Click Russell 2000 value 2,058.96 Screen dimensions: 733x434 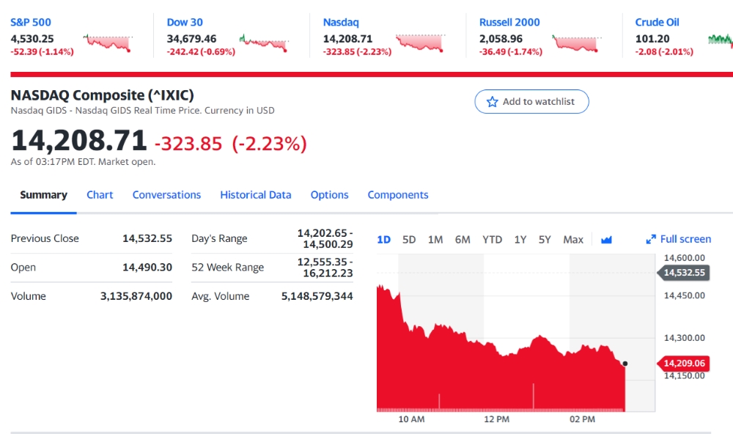click(501, 39)
